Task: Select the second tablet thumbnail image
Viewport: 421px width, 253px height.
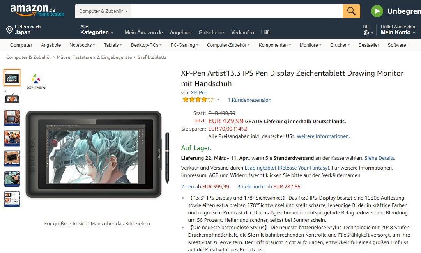Action: coord(12,98)
